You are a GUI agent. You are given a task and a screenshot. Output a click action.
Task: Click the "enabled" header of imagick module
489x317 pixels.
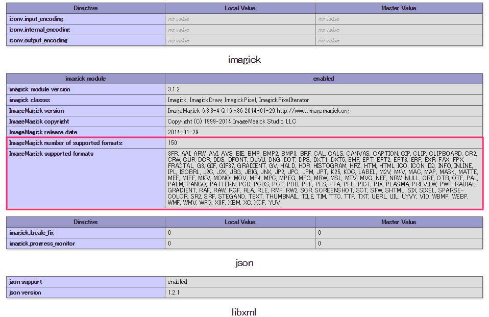tap(324, 79)
